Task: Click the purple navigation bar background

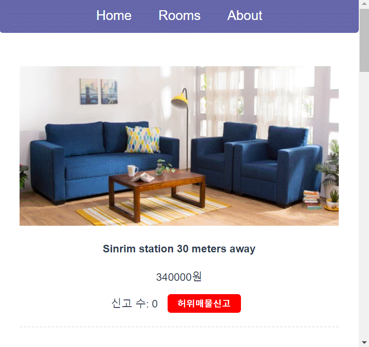Action: click(x=47, y=16)
